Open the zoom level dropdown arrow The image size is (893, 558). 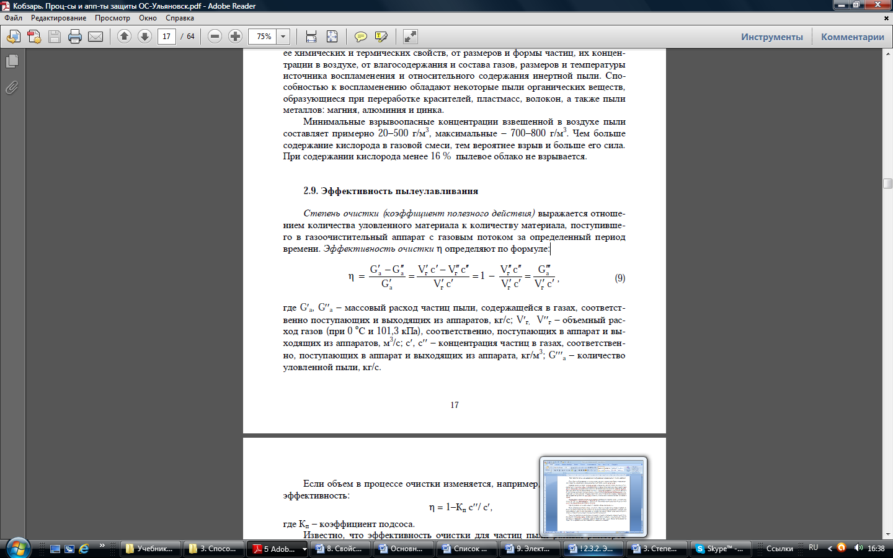pyautogui.click(x=283, y=37)
